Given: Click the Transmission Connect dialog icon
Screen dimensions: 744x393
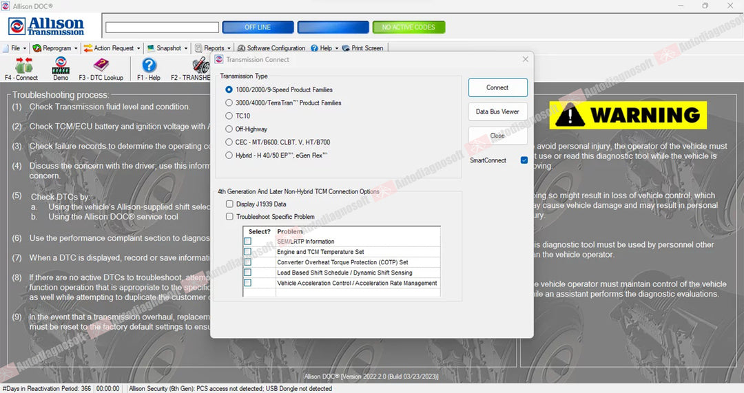Looking at the screenshot, I should tap(219, 59).
